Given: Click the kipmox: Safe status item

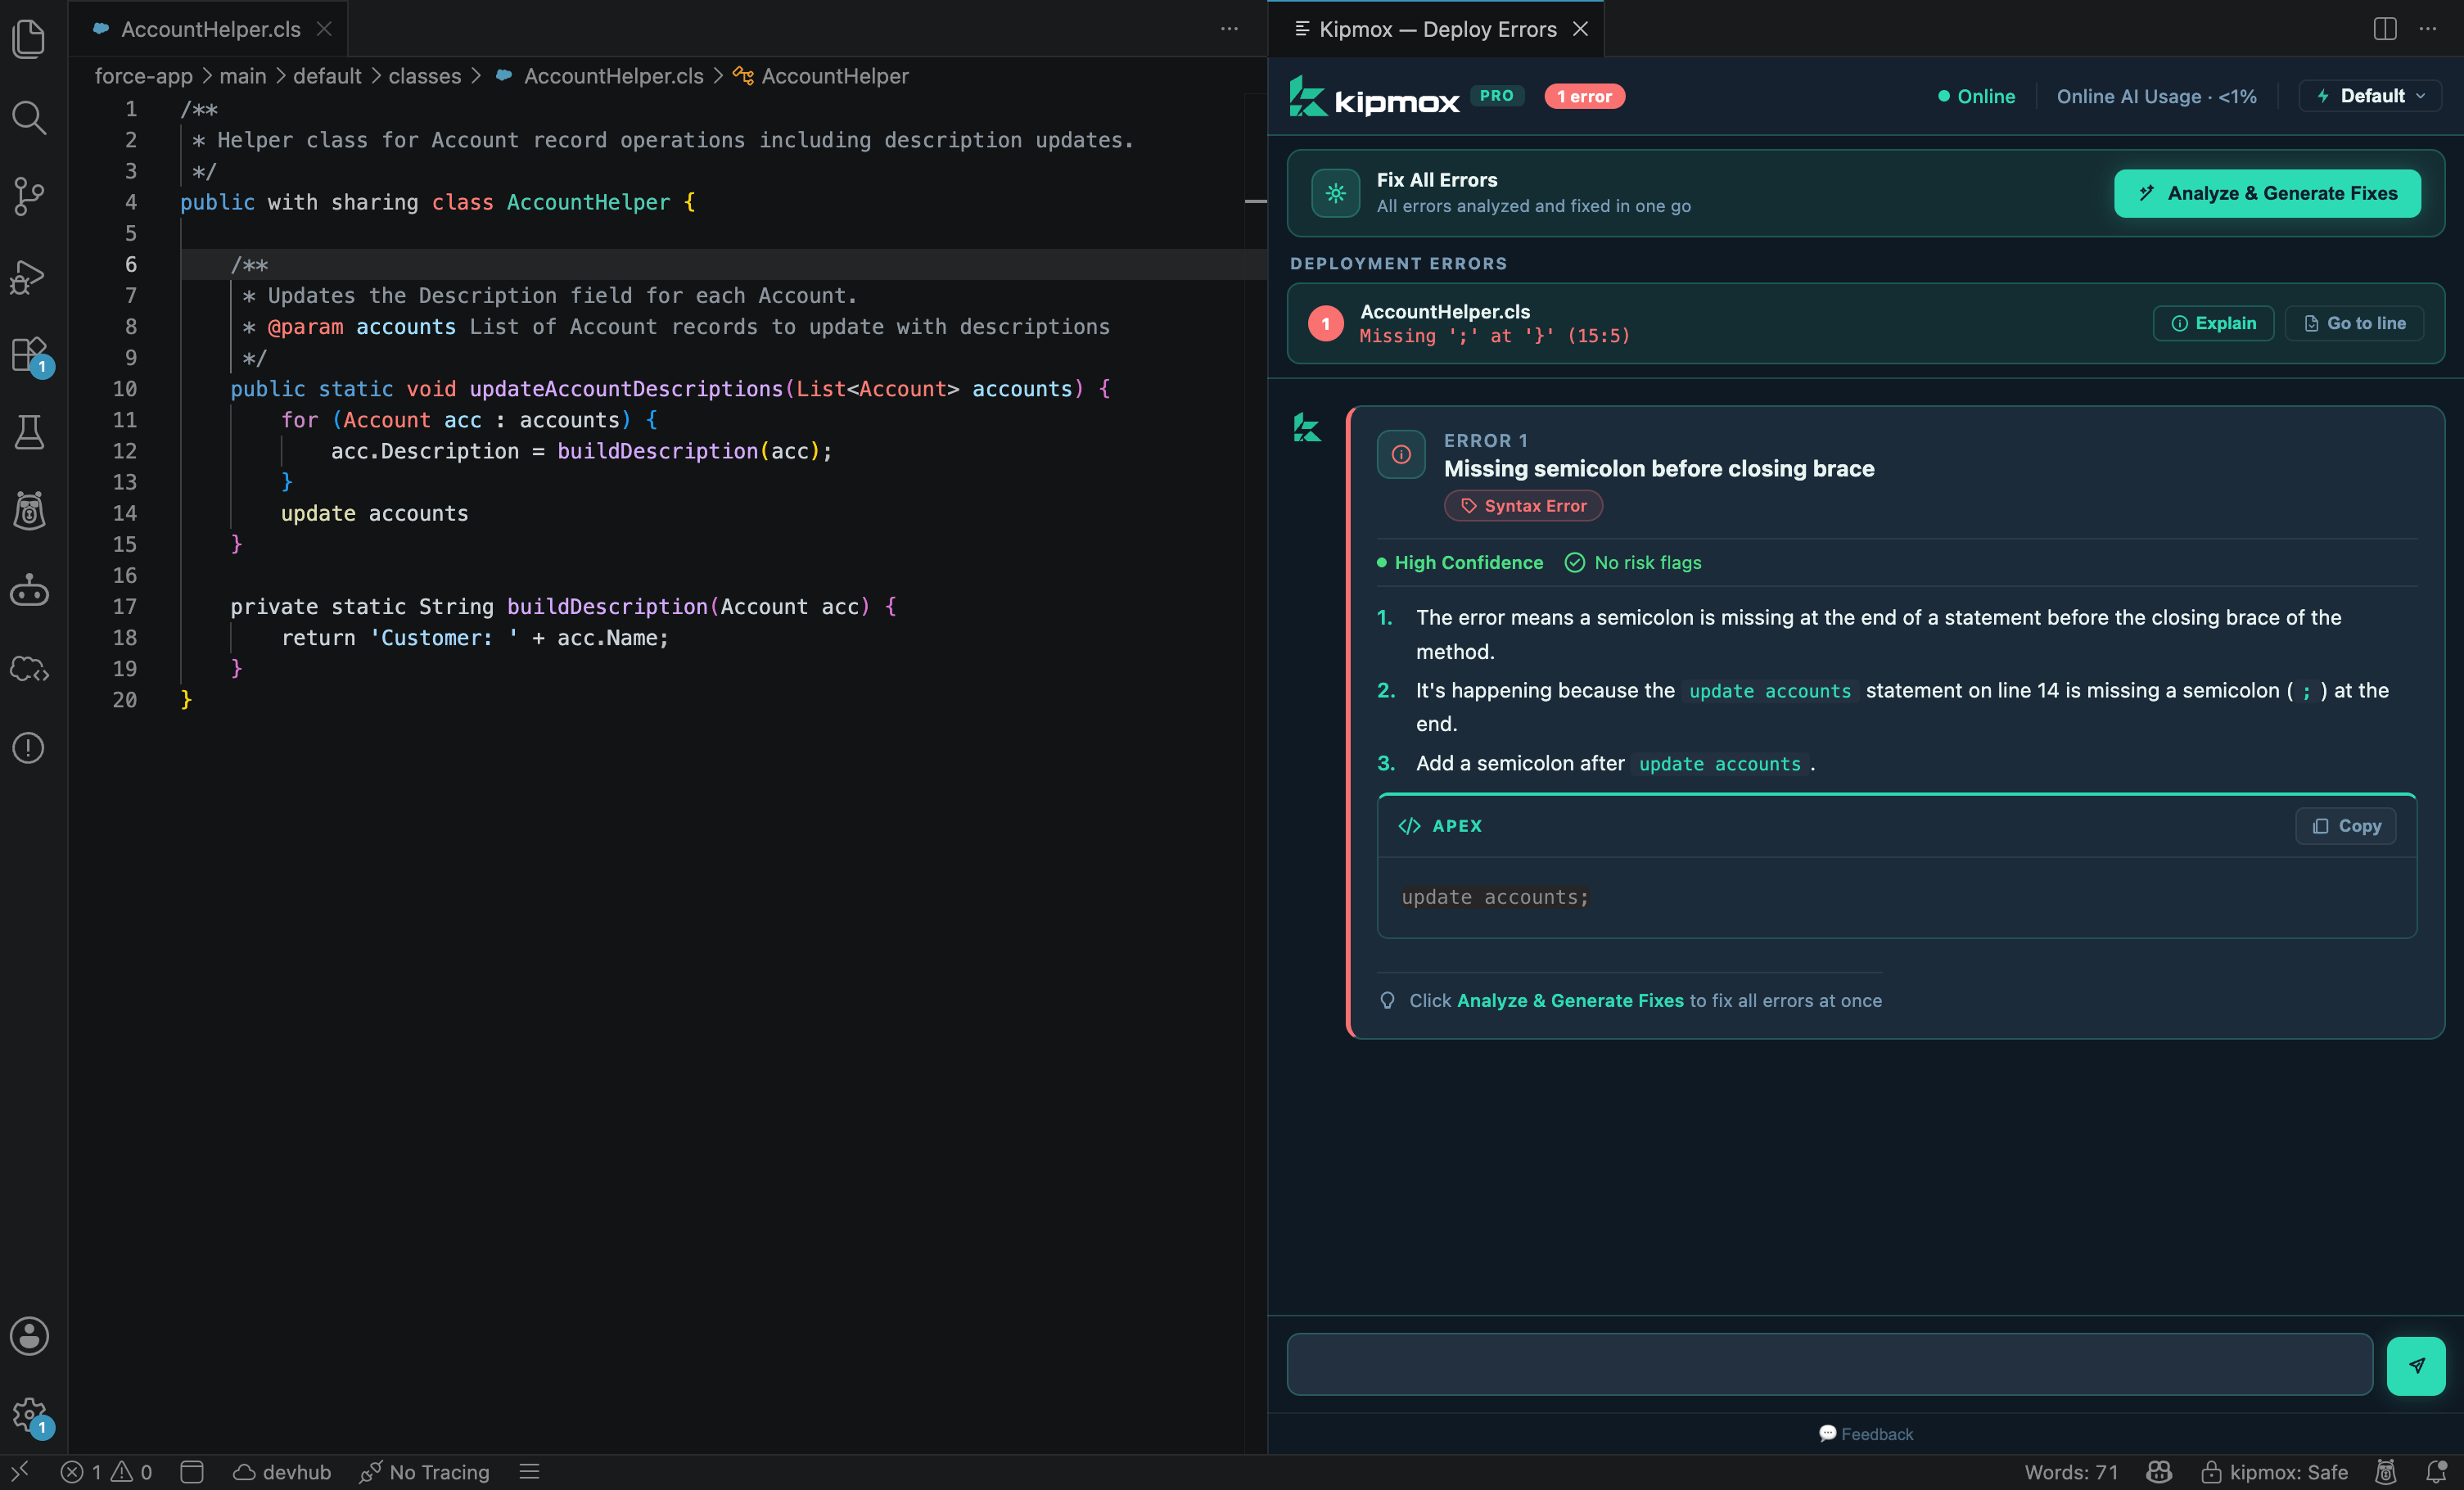Looking at the screenshot, I should 2274,1471.
